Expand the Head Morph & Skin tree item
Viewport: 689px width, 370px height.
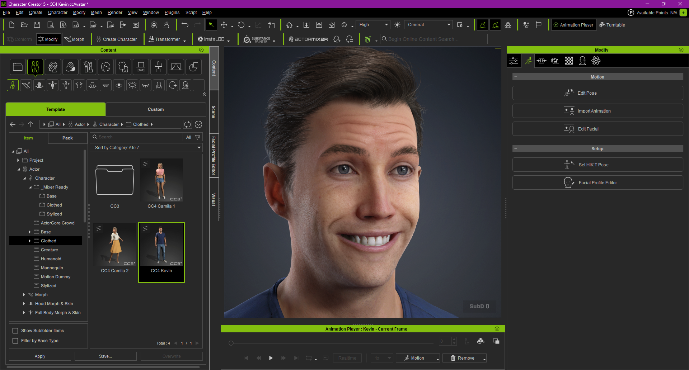coord(24,303)
